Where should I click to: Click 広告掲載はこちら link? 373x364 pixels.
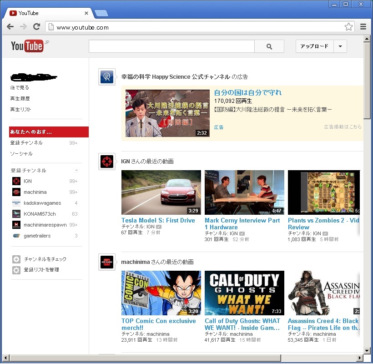pyautogui.click(x=343, y=127)
